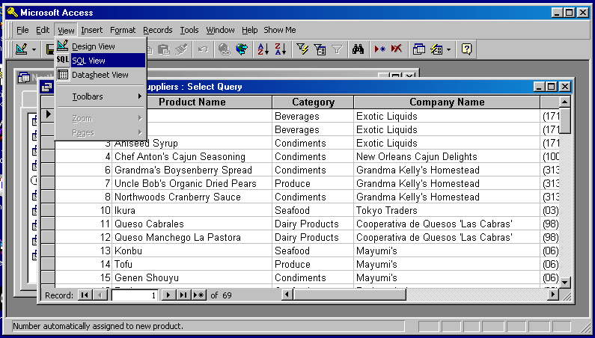Sort records ascending A to Z
This screenshot has width=595, height=338.
point(263,49)
